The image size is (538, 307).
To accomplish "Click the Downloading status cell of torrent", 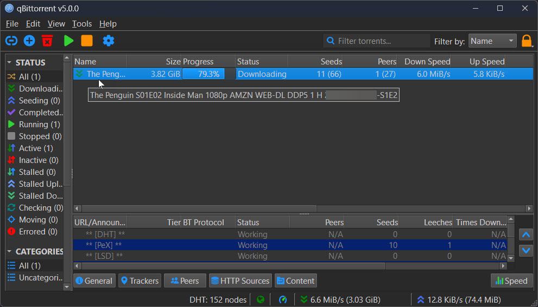I will (262, 74).
